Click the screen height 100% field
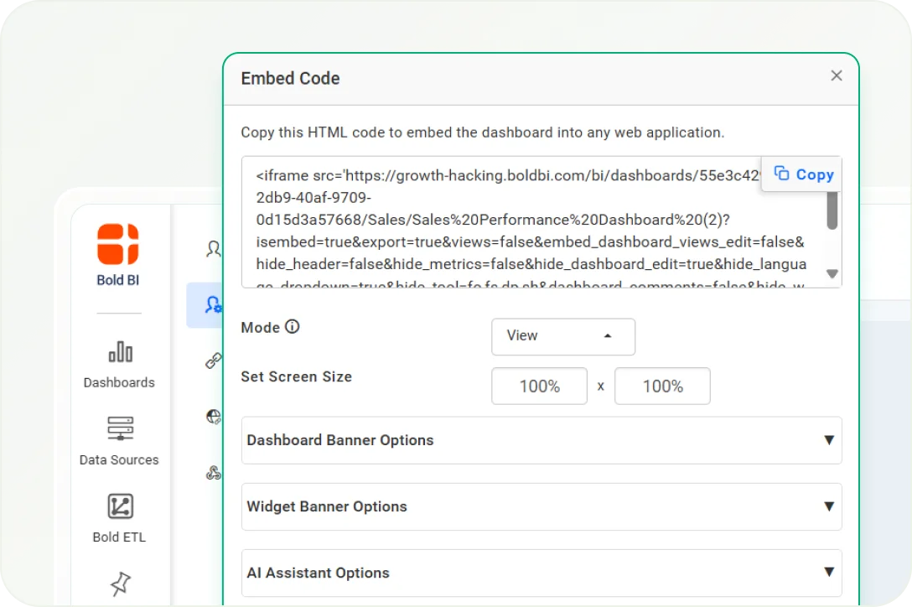Viewport: 912px width, 607px height. (662, 387)
